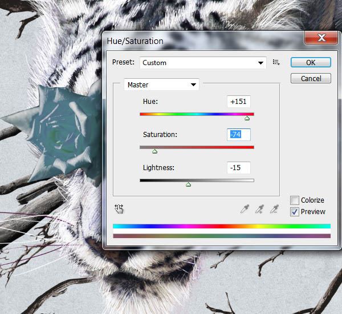Image resolution: width=342 pixels, height=314 pixels.
Task: Close the Hue/Saturation dialog
Action: click(x=321, y=38)
